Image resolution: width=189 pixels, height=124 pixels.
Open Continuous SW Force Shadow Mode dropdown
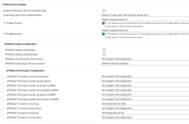(x=145, y=15)
